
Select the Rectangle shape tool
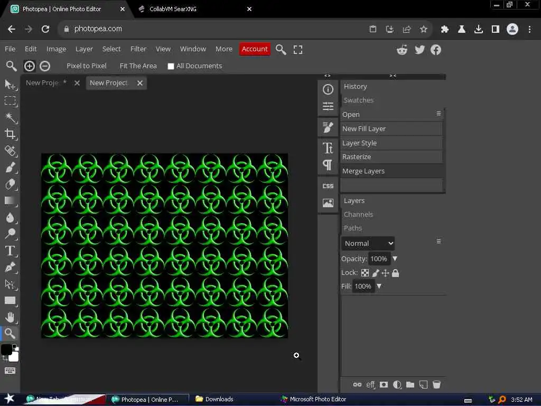click(x=10, y=300)
